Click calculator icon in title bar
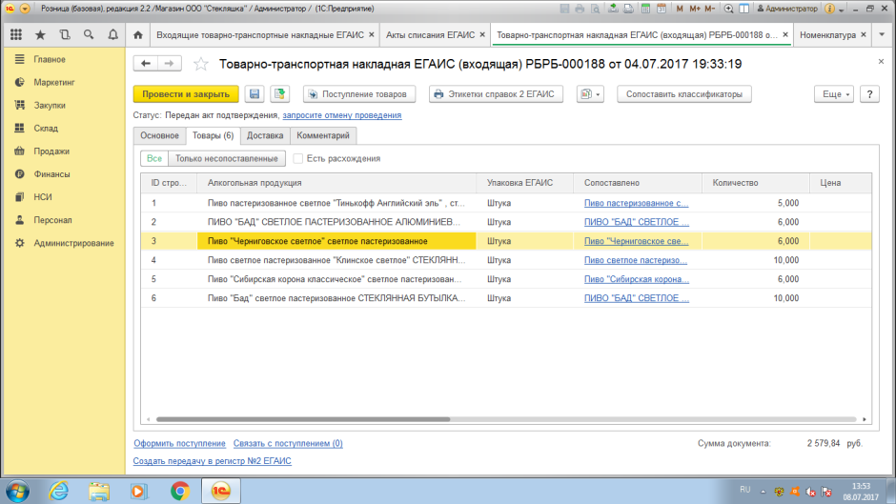896x504 pixels. point(645,9)
